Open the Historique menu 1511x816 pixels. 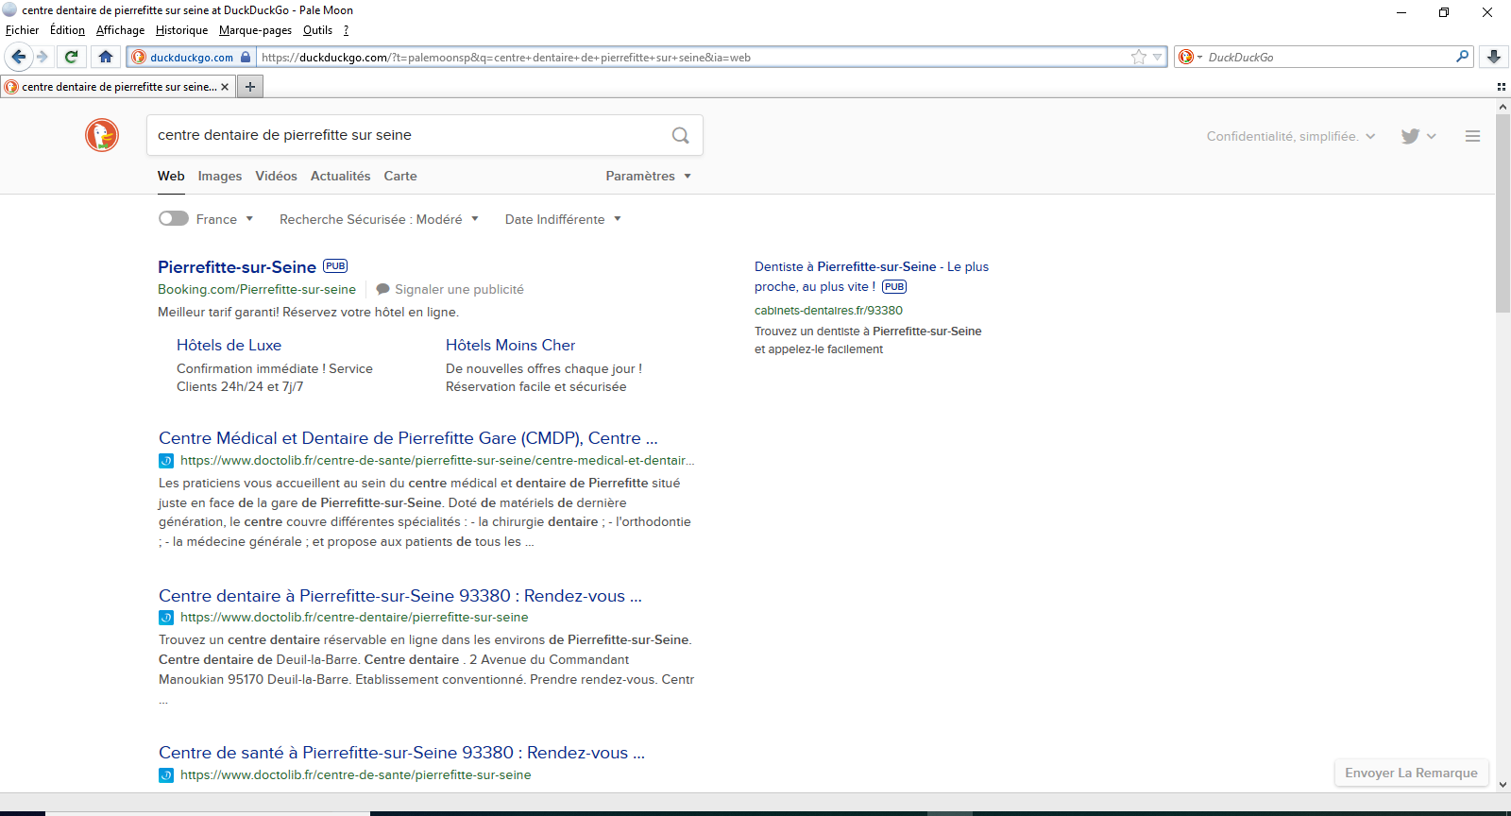(181, 30)
